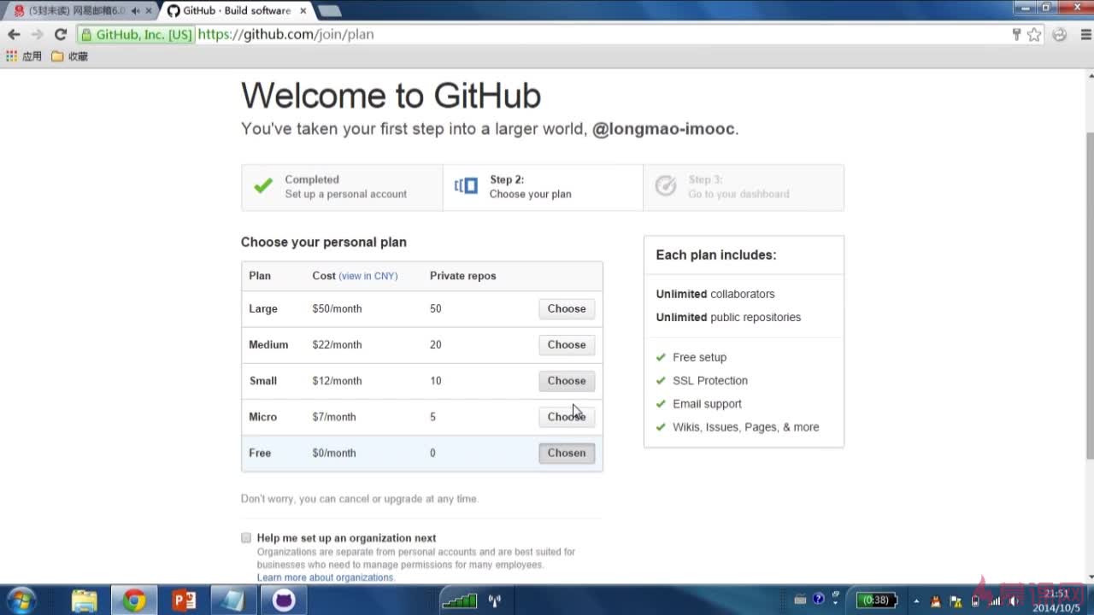Click the Action Center flag warning icon
The height and width of the screenshot is (615, 1094).
coord(955,600)
